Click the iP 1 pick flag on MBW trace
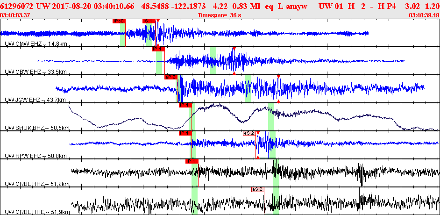This screenshot has width=440, height=215. coord(158,49)
